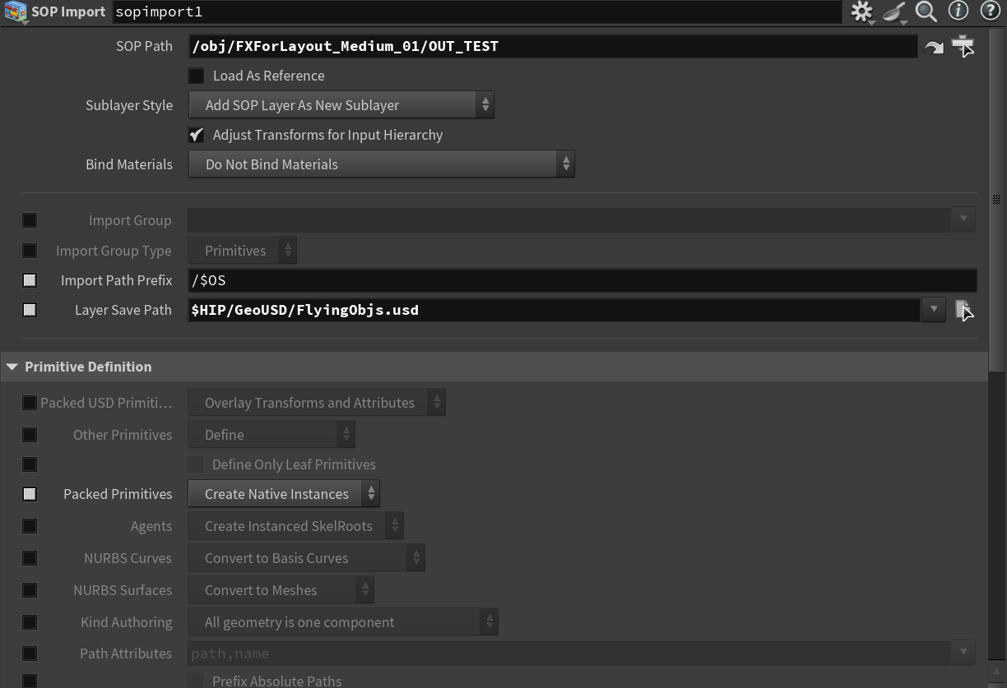Open the Sublayer Style dropdown
Image resolution: width=1007 pixels, height=688 pixels.
click(341, 105)
